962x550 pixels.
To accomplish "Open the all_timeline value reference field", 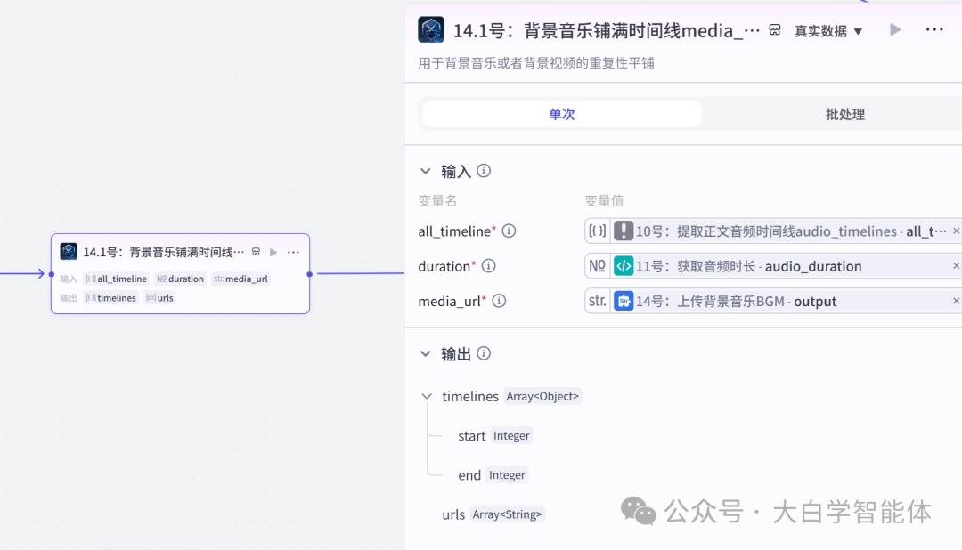I will pyautogui.click(x=773, y=231).
